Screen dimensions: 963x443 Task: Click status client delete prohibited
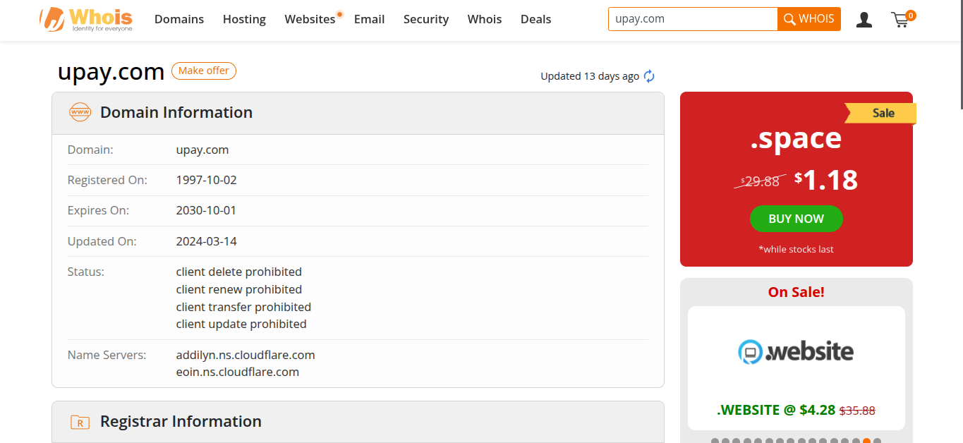pos(239,272)
